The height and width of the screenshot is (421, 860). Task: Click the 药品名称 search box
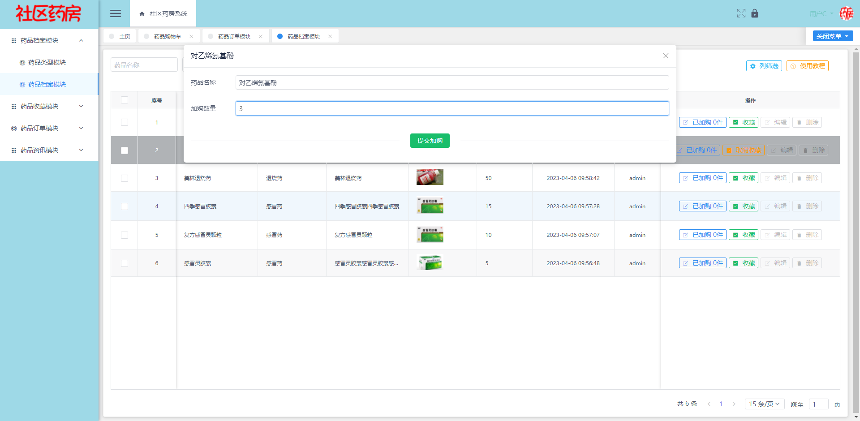(x=144, y=65)
